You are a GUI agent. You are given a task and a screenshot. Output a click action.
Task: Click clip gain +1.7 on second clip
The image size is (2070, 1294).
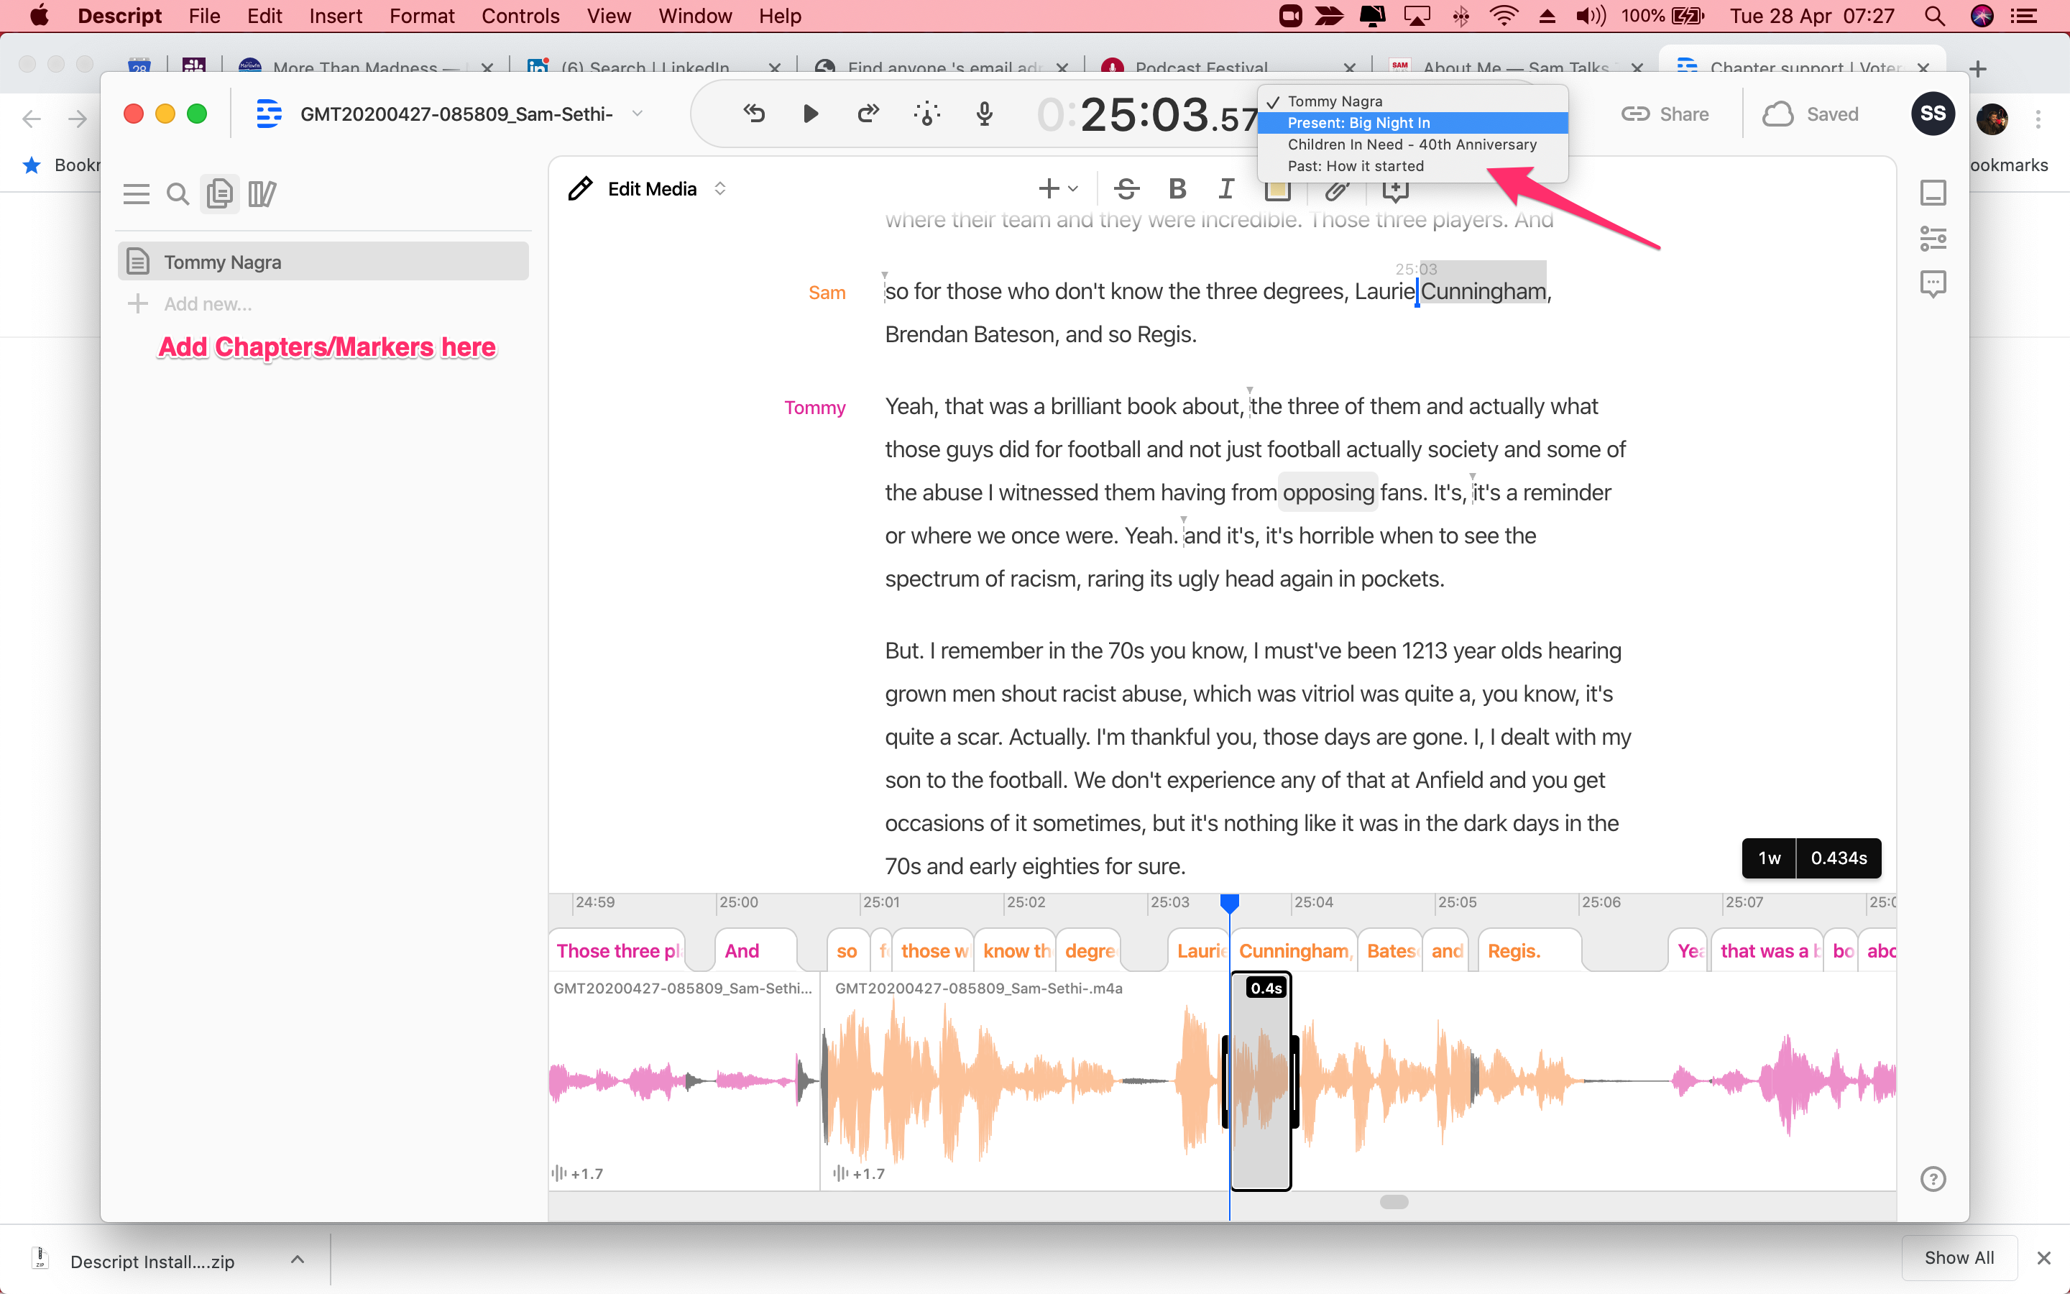[859, 1173]
